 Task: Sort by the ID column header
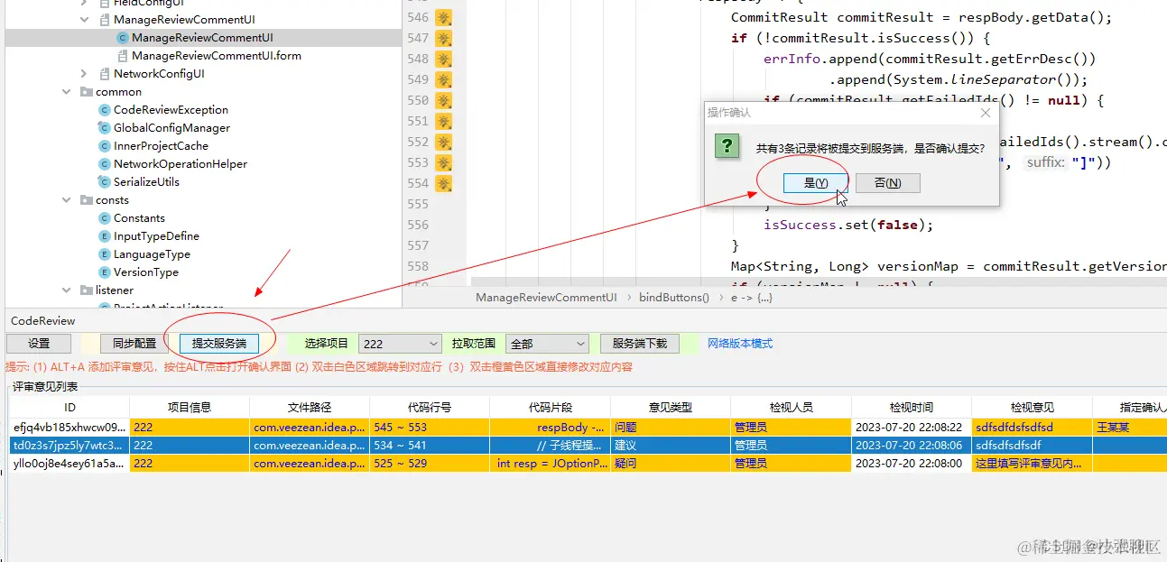tap(69, 408)
